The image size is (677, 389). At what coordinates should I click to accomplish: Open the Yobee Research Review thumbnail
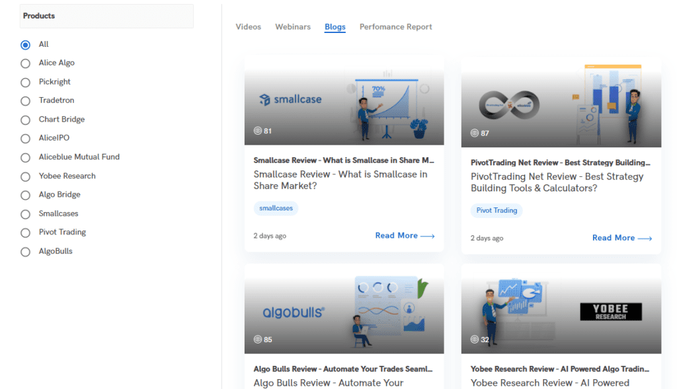561,309
